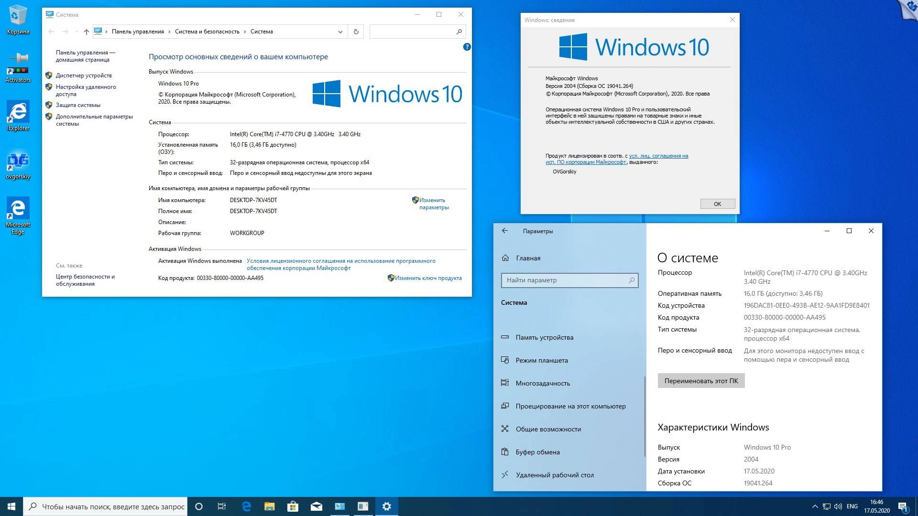Open notification center from the taskbar
The image size is (918, 516).
[x=903, y=506]
